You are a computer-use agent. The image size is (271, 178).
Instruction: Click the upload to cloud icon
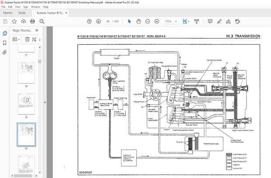pos(23,21)
